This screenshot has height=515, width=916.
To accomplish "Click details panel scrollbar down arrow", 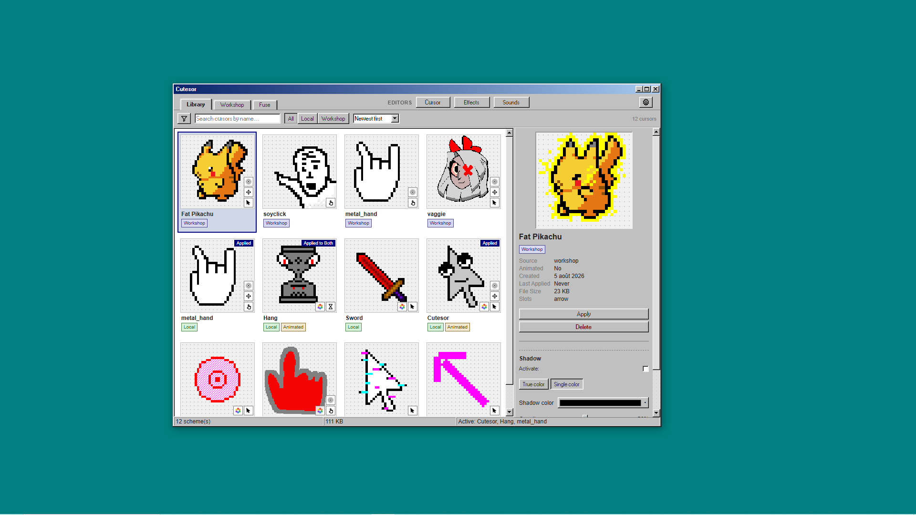I will 656,413.
